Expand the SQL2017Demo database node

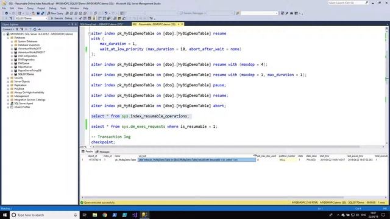point(12,74)
